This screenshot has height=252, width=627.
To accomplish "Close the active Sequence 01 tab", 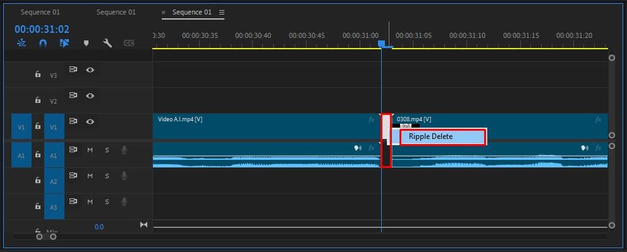I will point(163,13).
